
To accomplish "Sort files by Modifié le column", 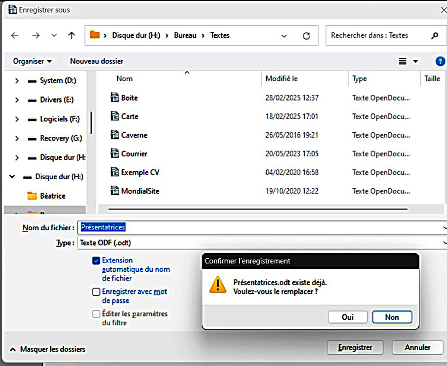I will [x=281, y=79].
